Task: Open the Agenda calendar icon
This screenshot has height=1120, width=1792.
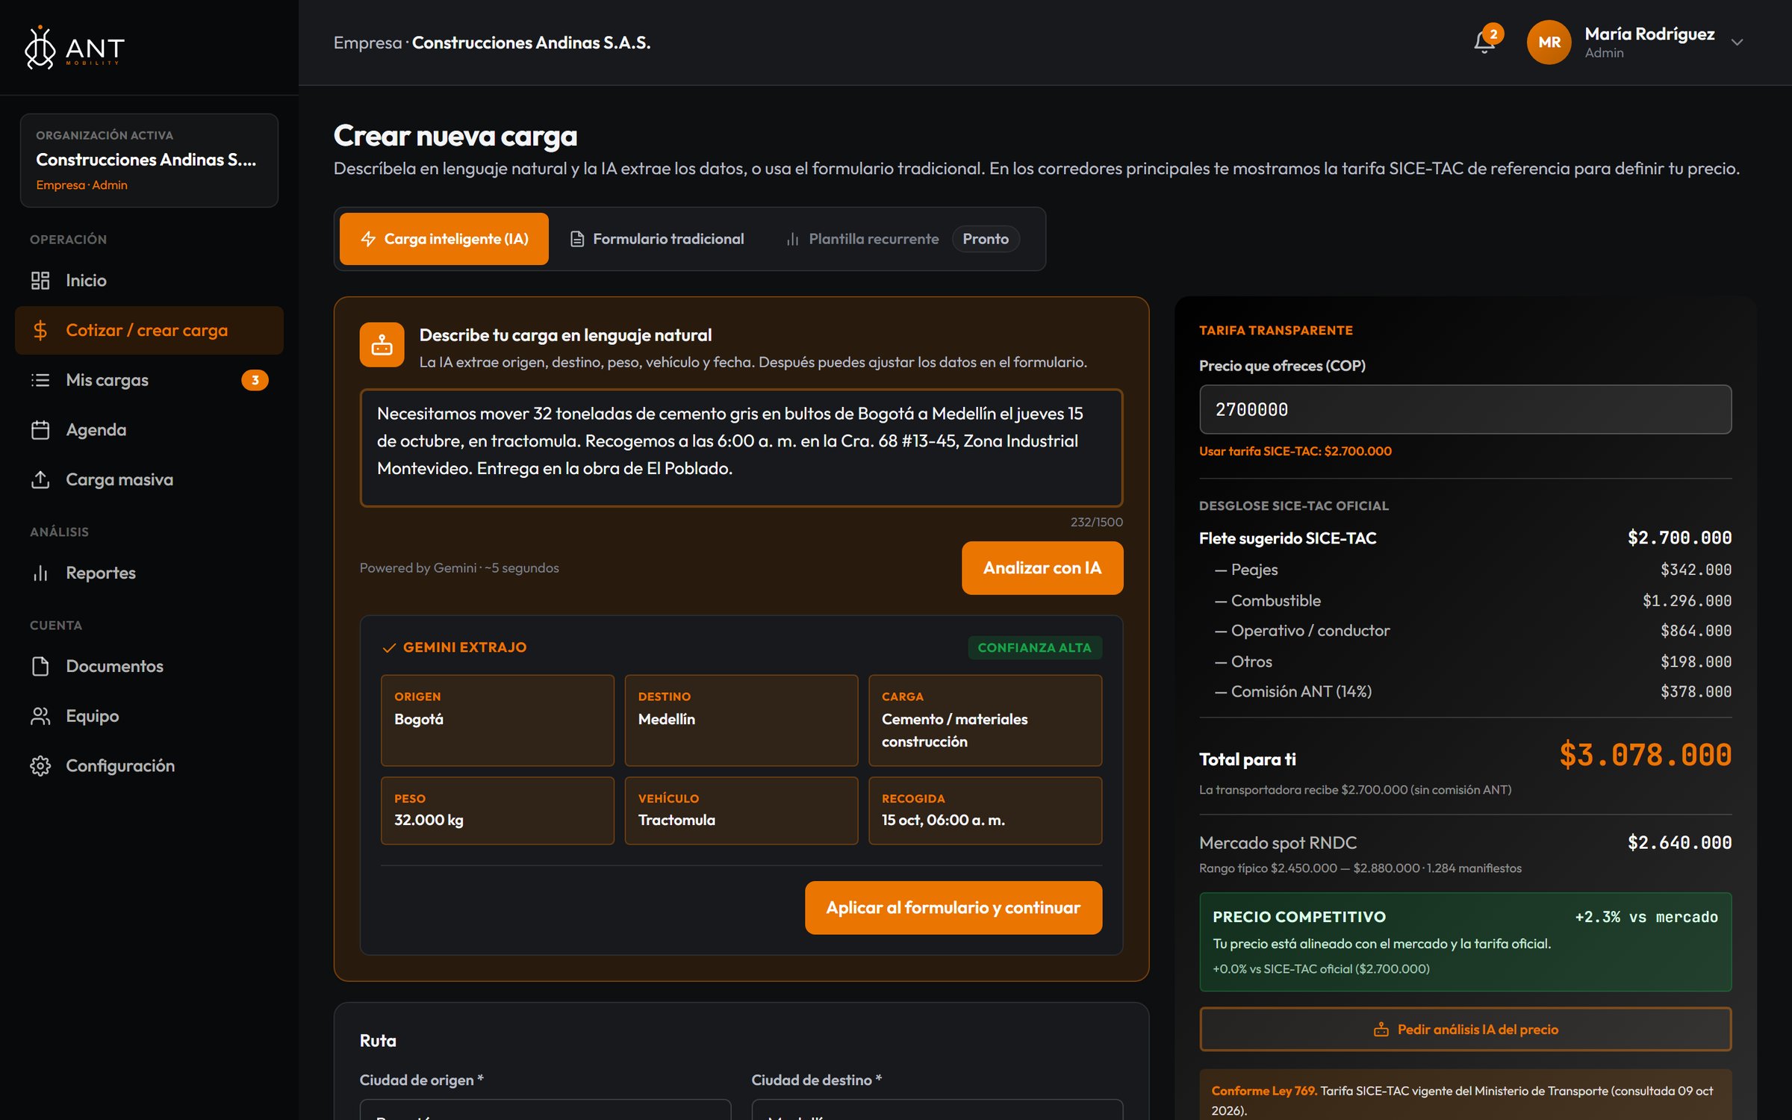Action: 40,430
